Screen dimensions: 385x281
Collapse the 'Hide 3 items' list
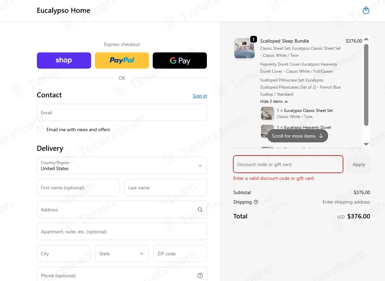(x=274, y=101)
